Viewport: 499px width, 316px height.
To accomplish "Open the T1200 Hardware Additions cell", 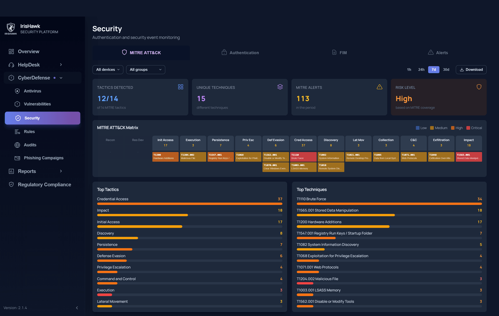I will point(165,157).
